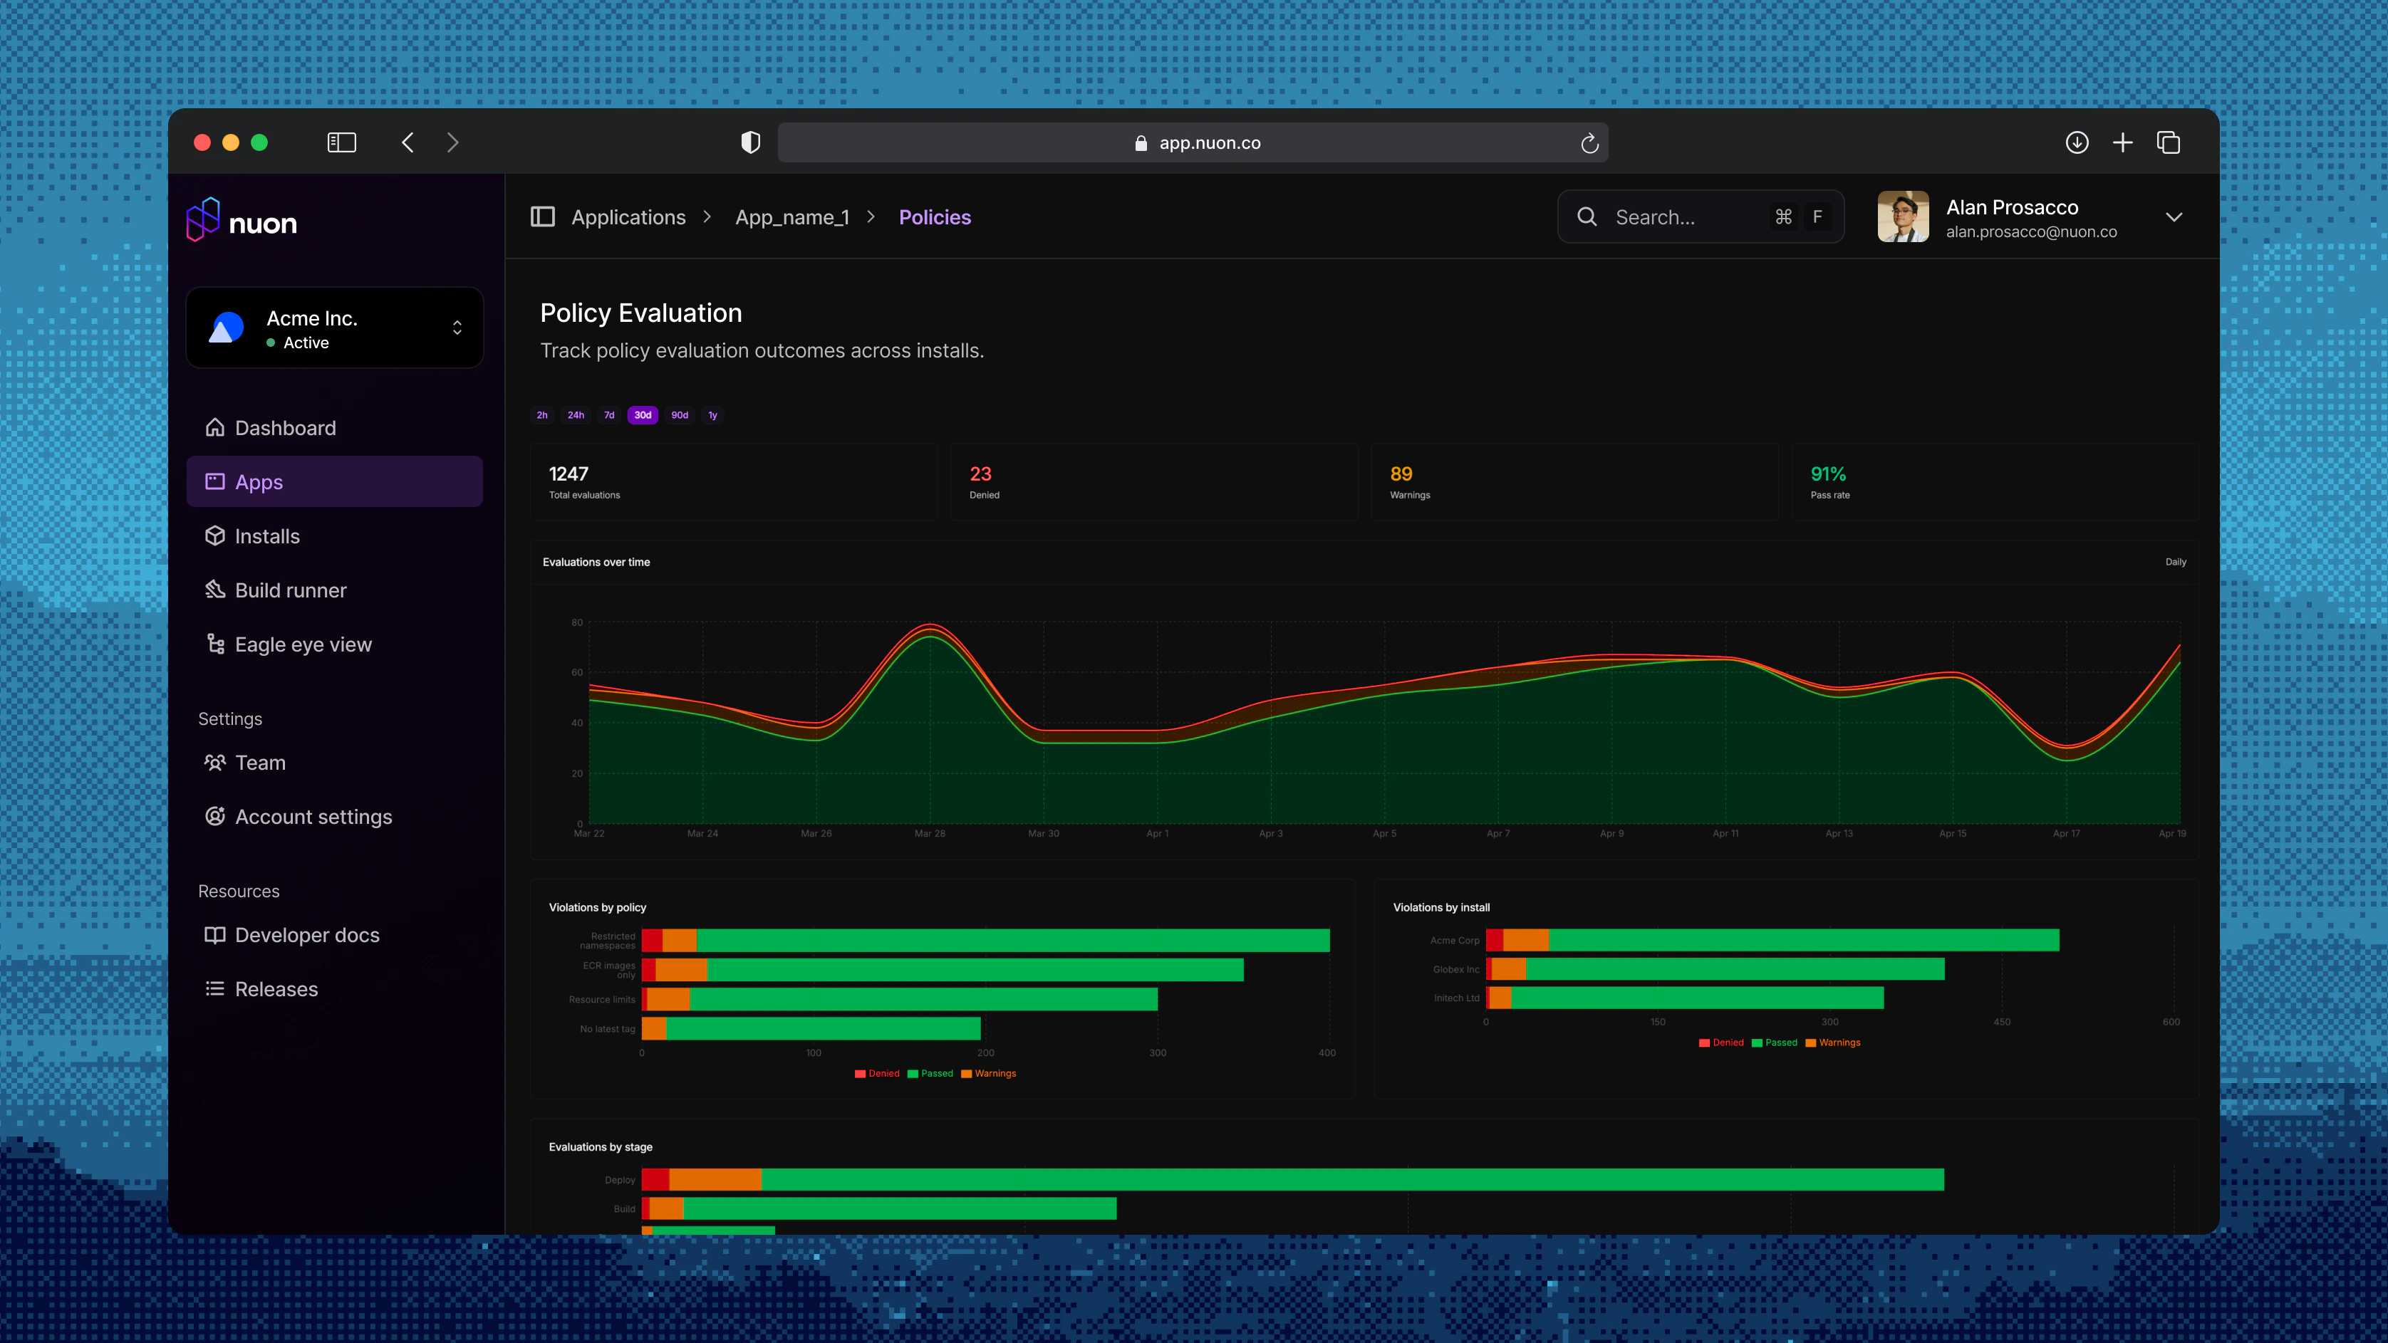Go to Releases in the sidebar
The image size is (2388, 1343).
click(276, 989)
